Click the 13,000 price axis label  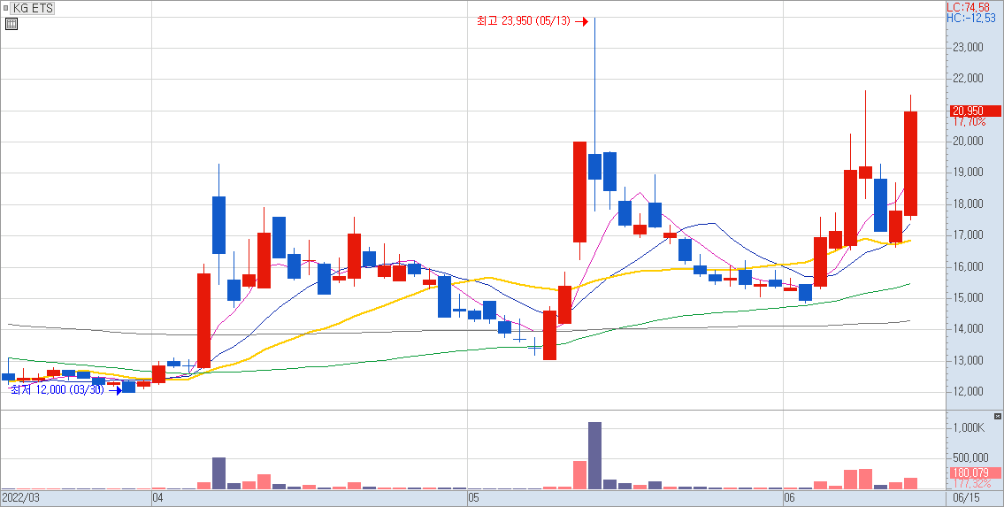968,360
